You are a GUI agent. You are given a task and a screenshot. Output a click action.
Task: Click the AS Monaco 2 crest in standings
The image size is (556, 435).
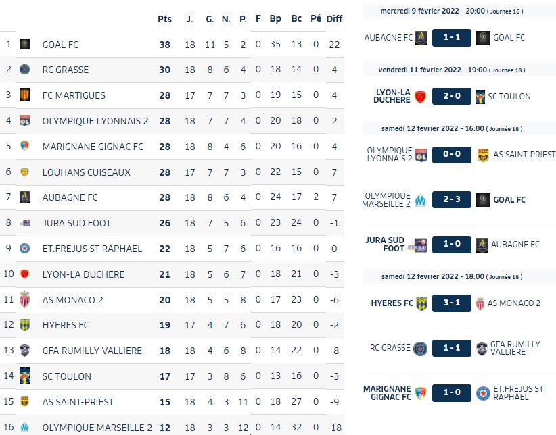click(x=24, y=300)
